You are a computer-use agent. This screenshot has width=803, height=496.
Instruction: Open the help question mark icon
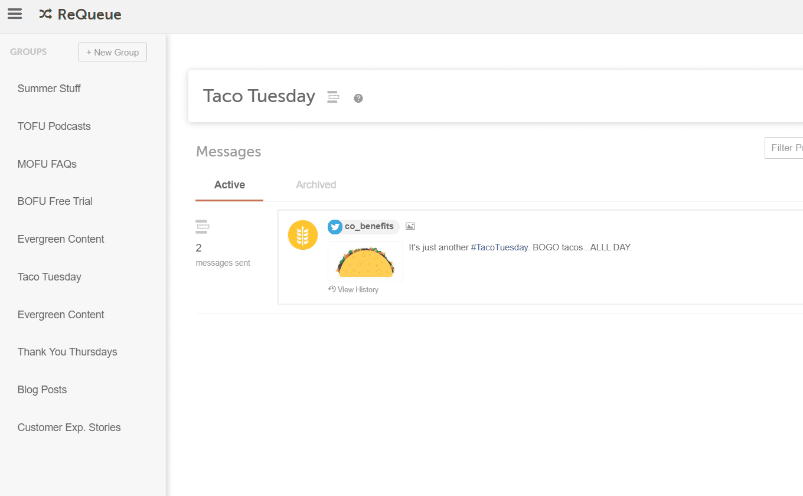[x=358, y=98]
